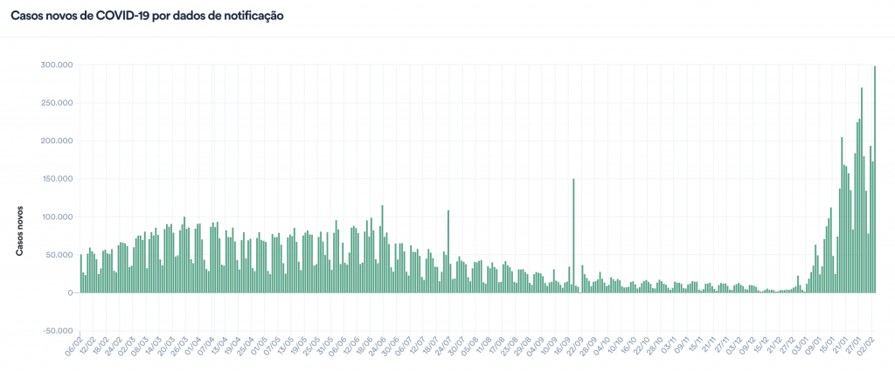Select the 270.000-high bar near 27/01
Image resolution: width=895 pixels, height=371 pixels.
(862, 190)
